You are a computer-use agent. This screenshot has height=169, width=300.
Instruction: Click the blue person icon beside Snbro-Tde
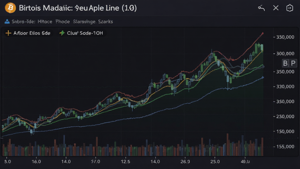coord(7,21)
